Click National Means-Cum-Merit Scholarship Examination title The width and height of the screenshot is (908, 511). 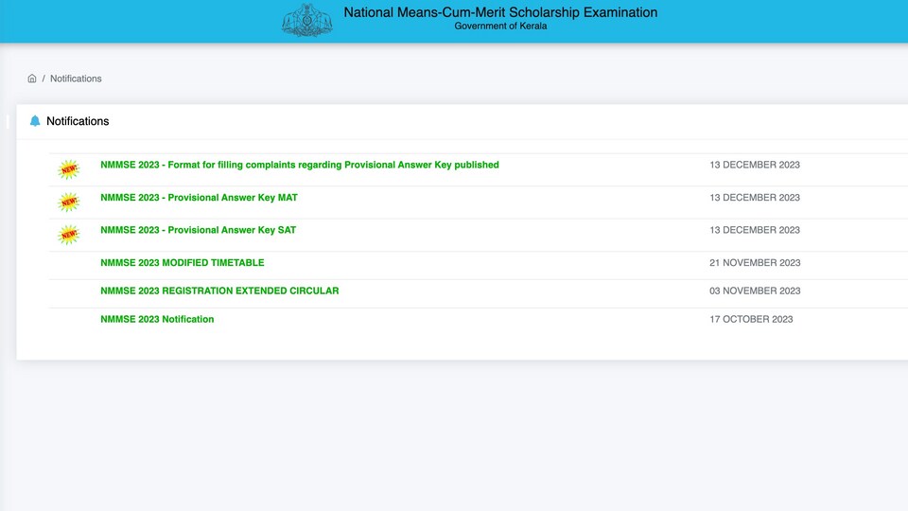pyautogui.click(x=500, y=12)
